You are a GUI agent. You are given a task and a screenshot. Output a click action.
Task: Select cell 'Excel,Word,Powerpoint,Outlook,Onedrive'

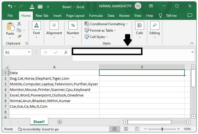tap(54, 95)
